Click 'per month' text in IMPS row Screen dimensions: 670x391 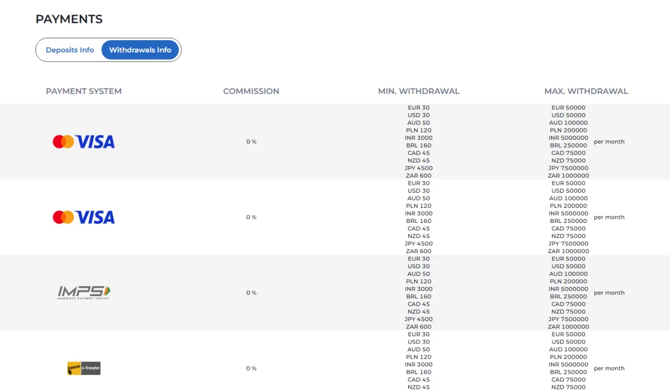(609, 293)
